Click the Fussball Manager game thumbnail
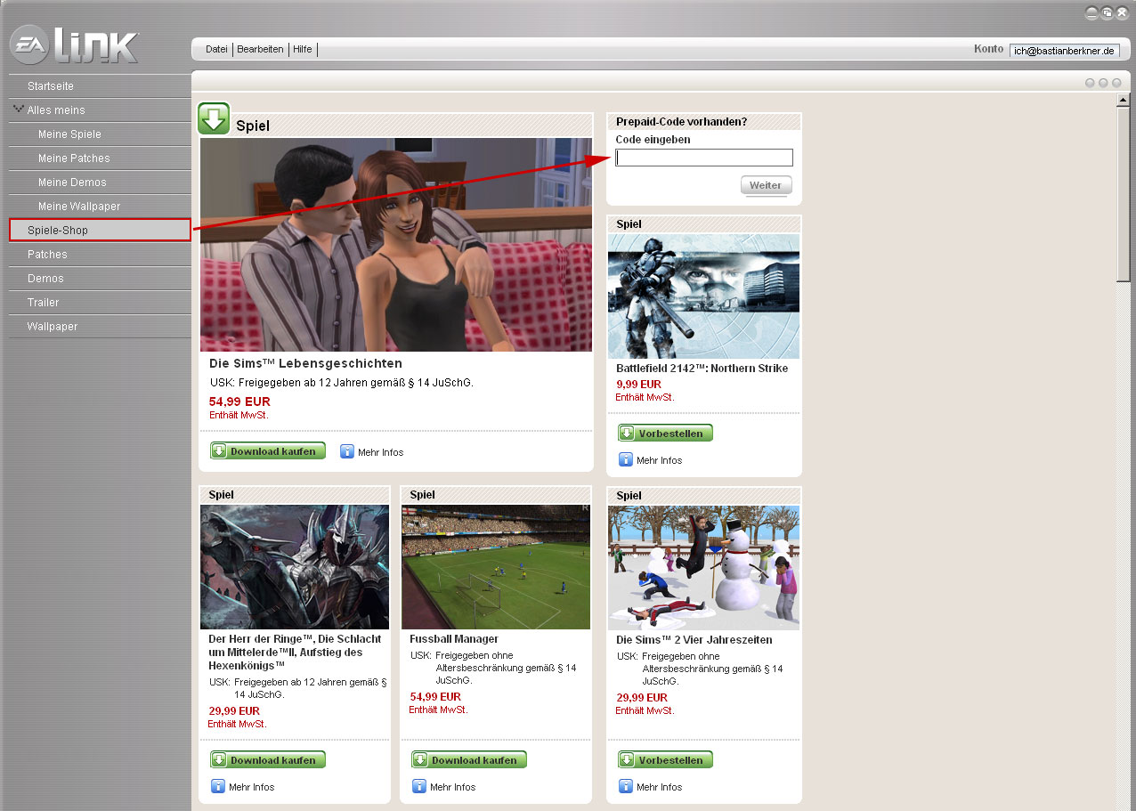1136x811 pixels. tap(495, 567)
